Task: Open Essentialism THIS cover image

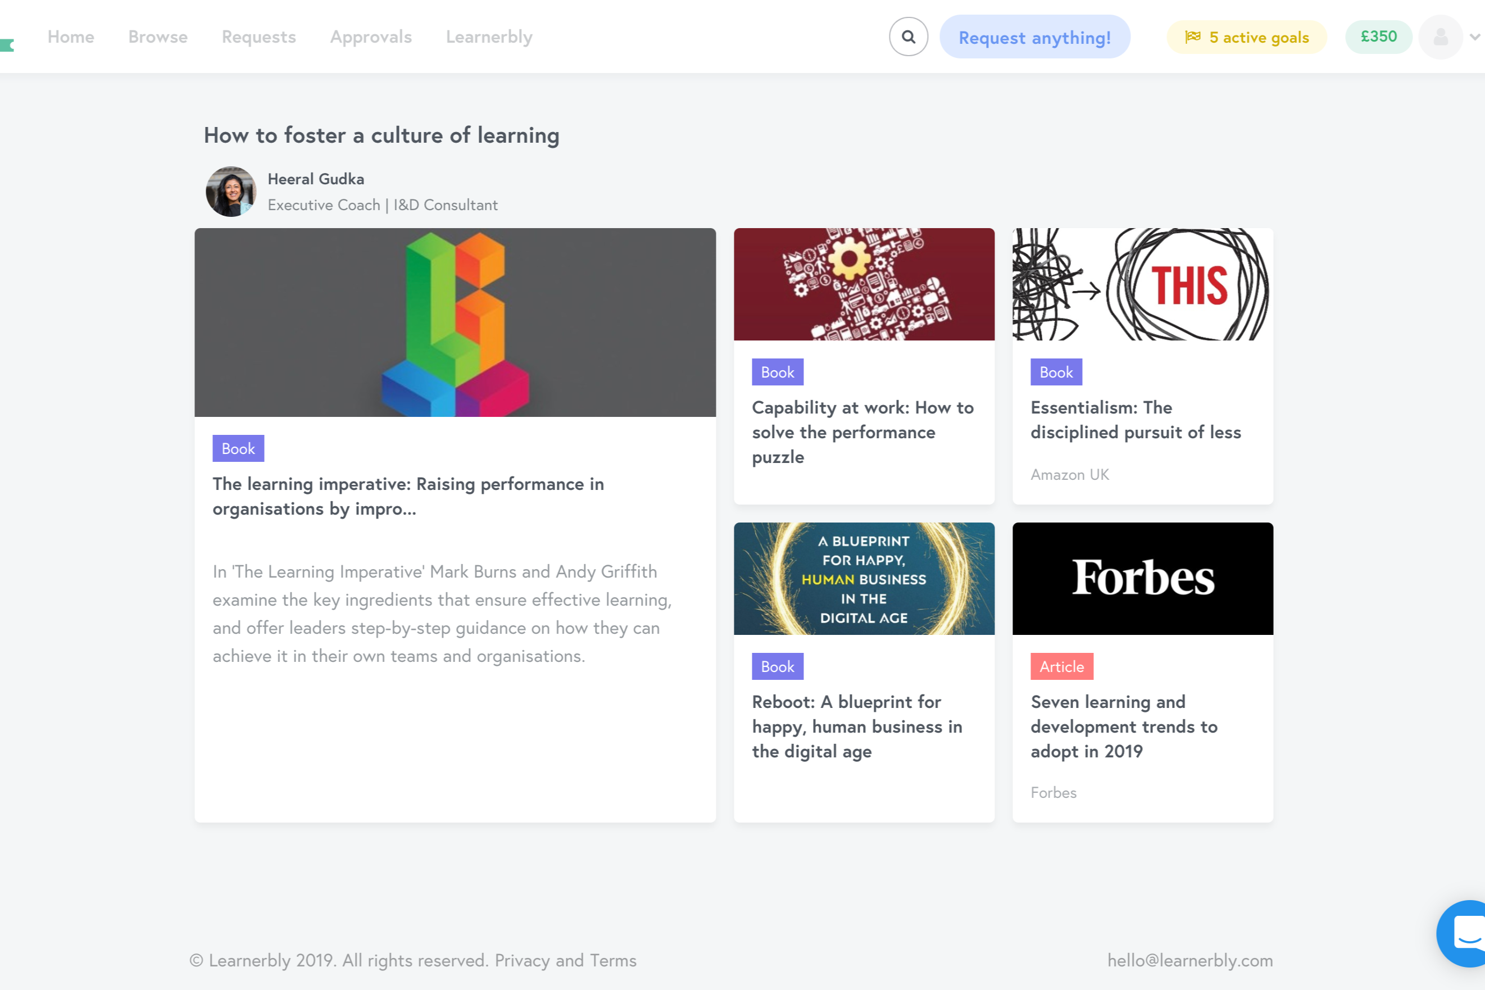Action: [1143, 284]
